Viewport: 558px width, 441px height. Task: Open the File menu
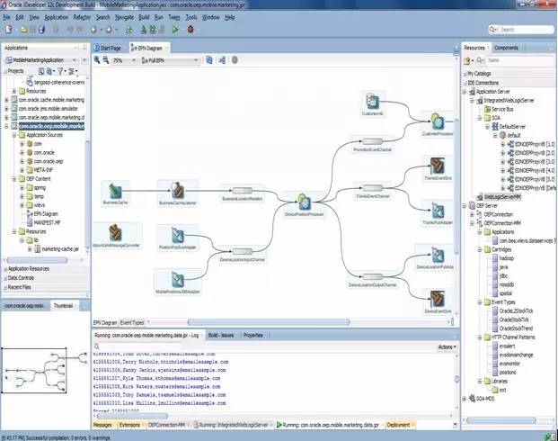click(6, 17)
